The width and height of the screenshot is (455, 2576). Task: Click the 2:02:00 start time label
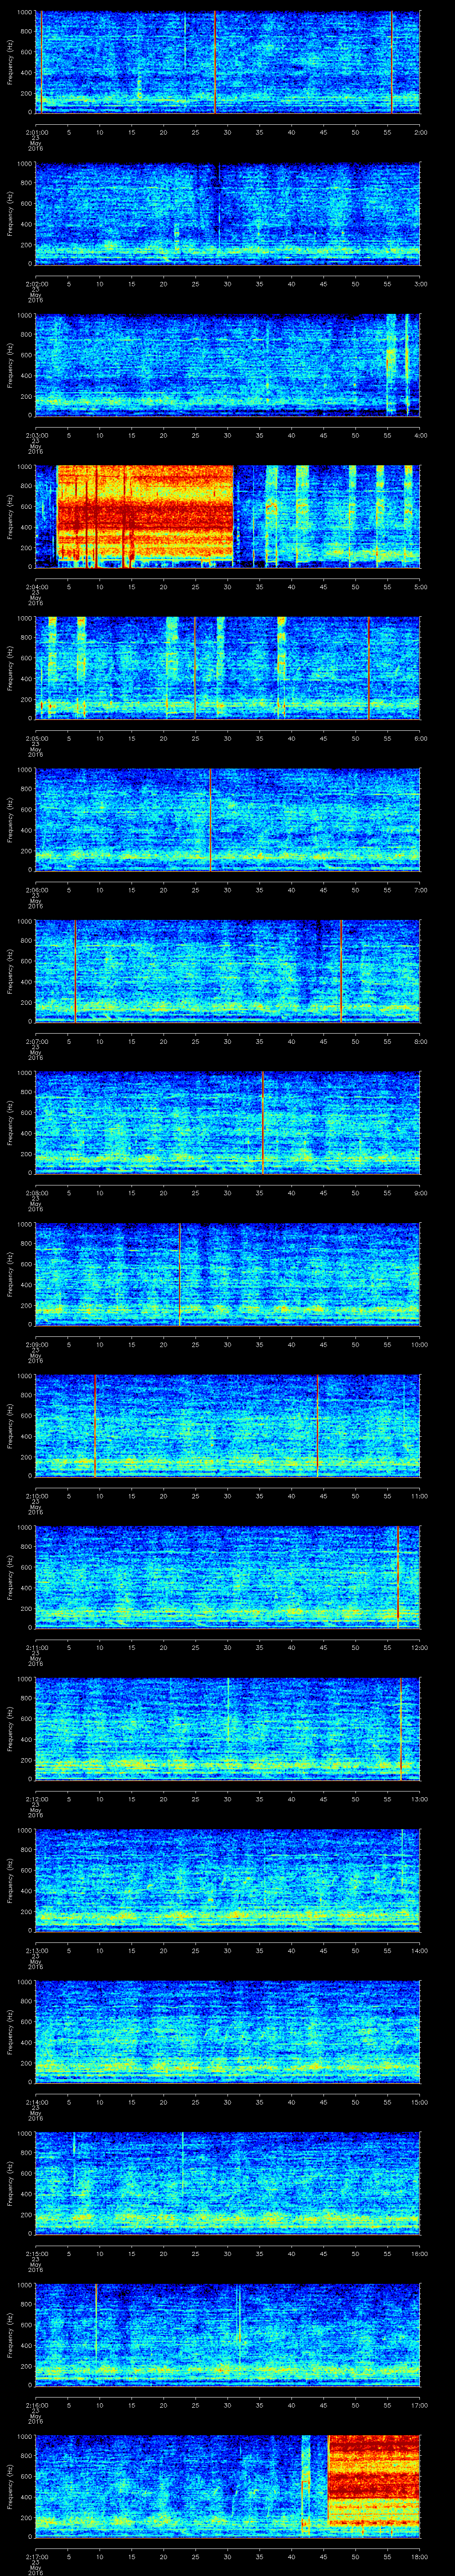(36, 284)
